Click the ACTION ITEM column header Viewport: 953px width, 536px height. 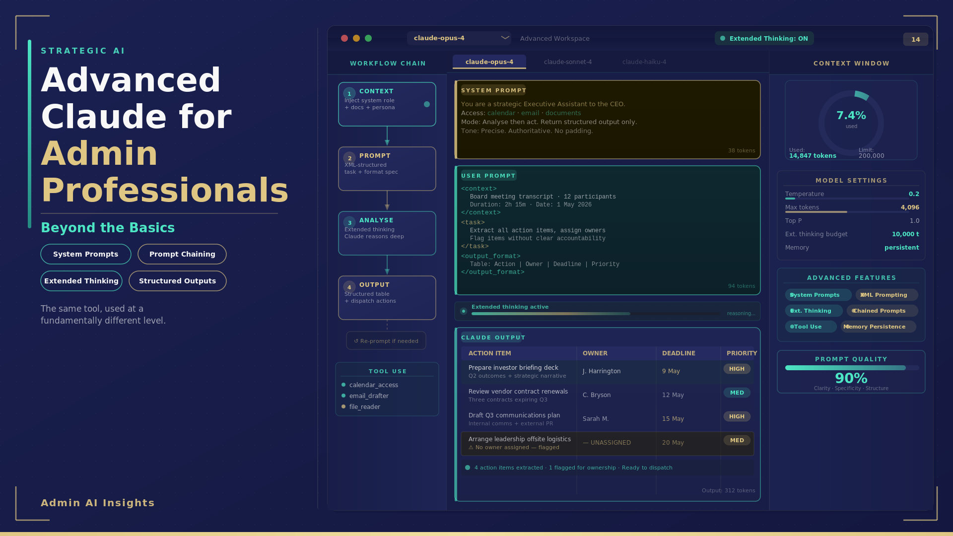[489, 353]
